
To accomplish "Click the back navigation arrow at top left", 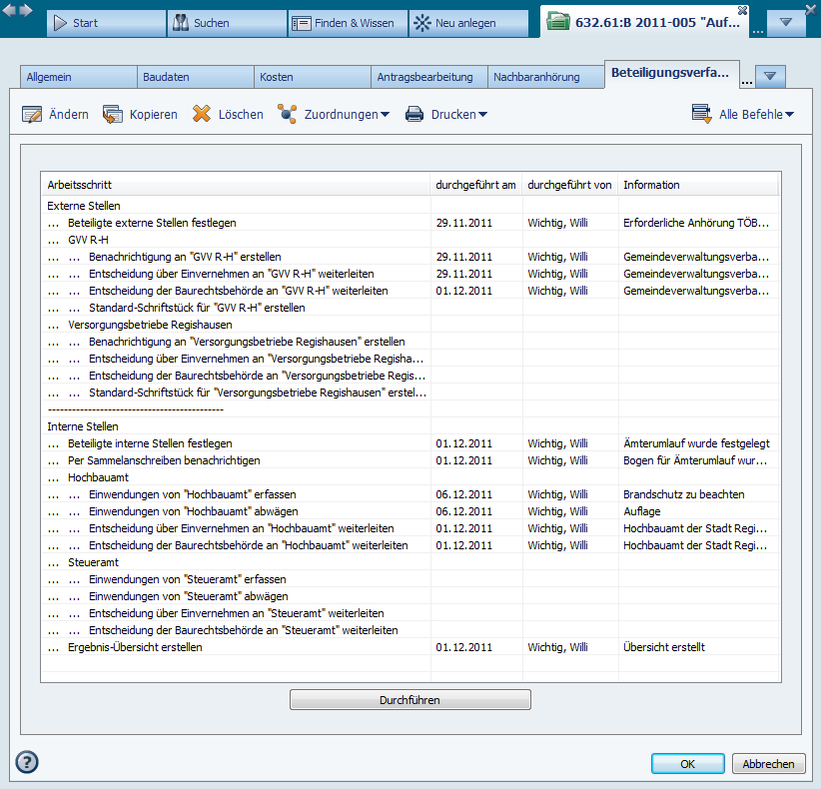I will [10, 10].
